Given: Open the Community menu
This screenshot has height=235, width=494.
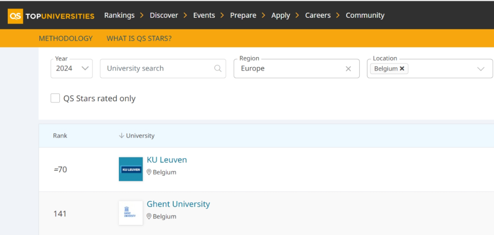Looking at the screenshot, I should point(365,16).
